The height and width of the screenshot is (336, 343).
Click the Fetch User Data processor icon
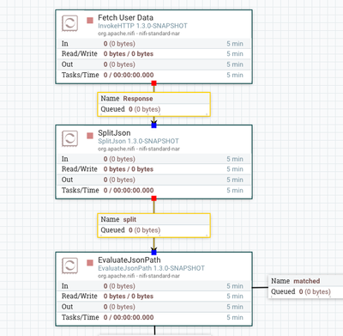[x=69, y=23]
